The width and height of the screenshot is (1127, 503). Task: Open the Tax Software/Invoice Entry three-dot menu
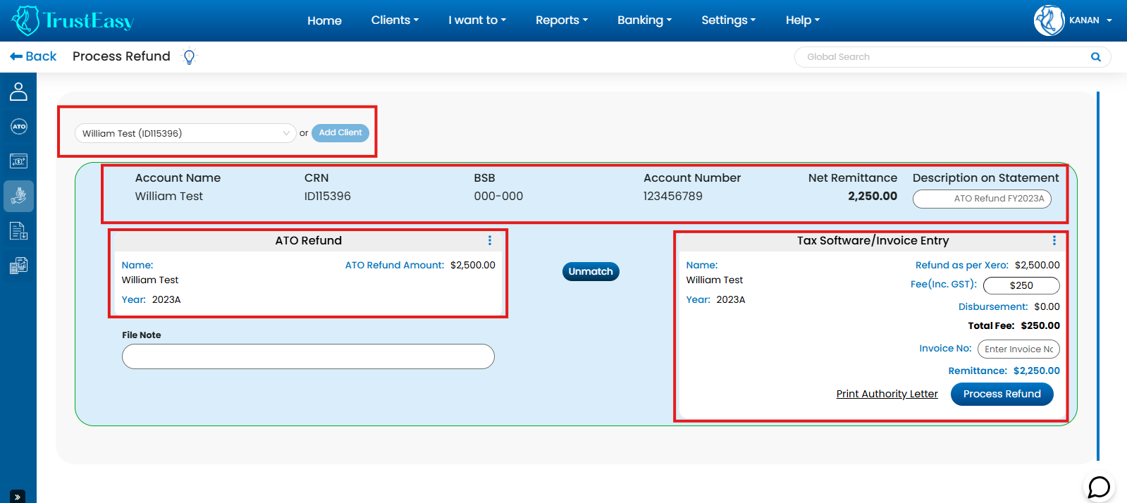(x=1054, y=241)
